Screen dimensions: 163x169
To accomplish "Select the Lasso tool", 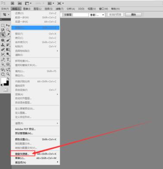I will (3, 30).
